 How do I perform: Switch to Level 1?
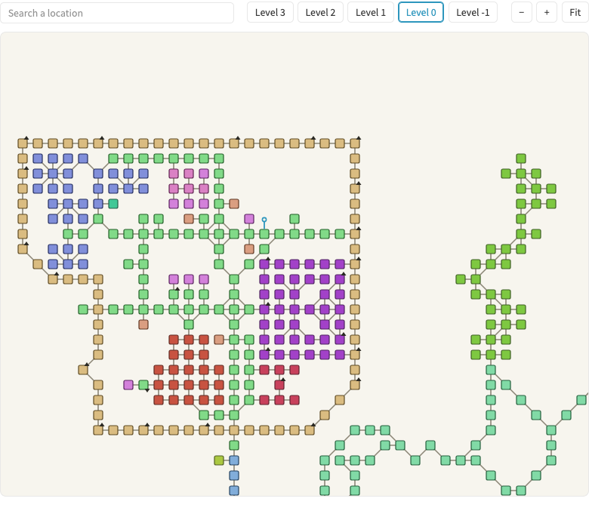pos(370,12)
